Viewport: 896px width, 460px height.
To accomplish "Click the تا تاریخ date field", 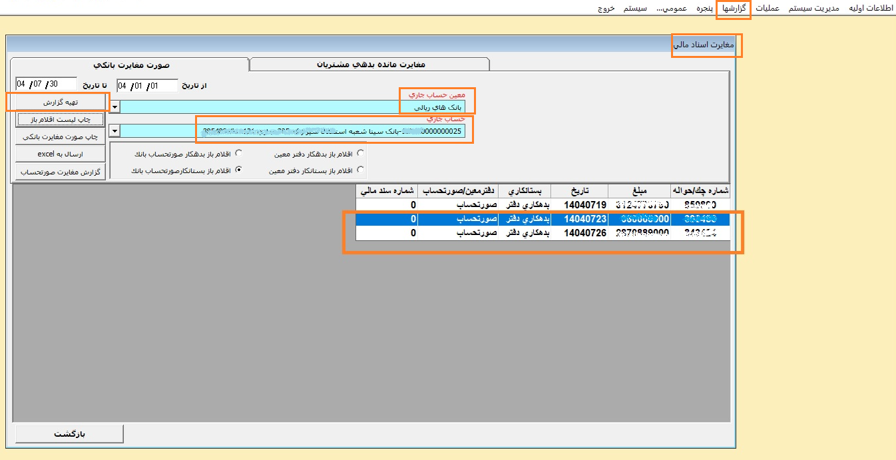I will click(x=46, y=85).
